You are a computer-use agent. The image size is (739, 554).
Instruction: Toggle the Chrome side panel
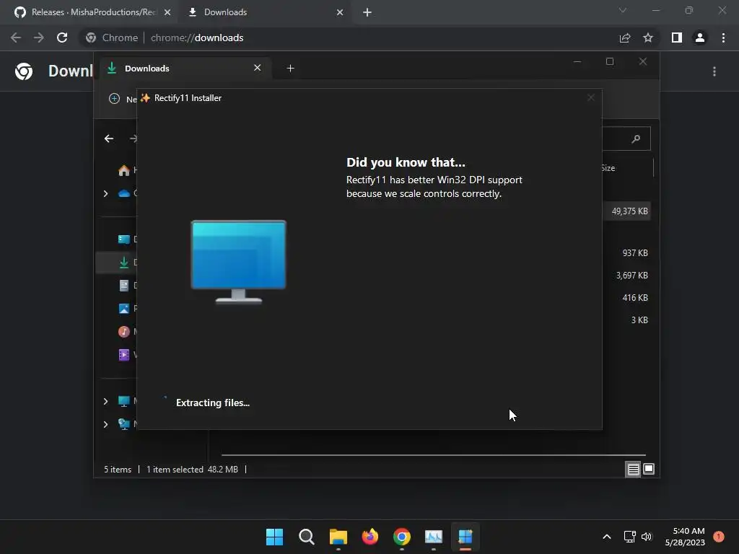tap(677, 38)
